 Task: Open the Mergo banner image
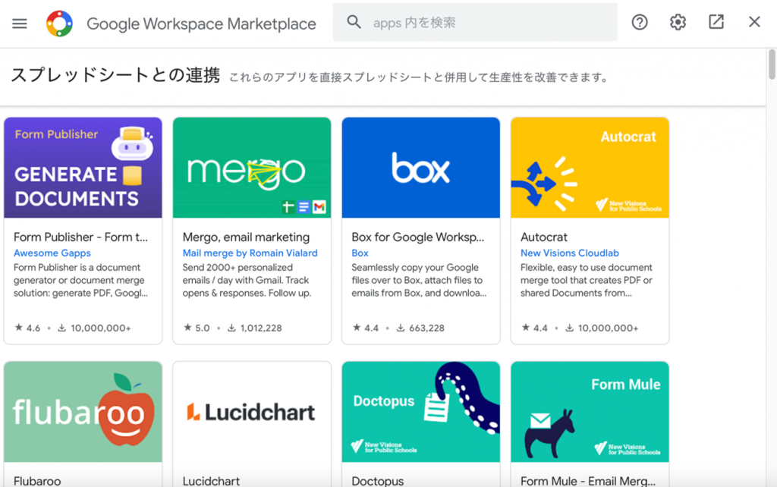252,168
